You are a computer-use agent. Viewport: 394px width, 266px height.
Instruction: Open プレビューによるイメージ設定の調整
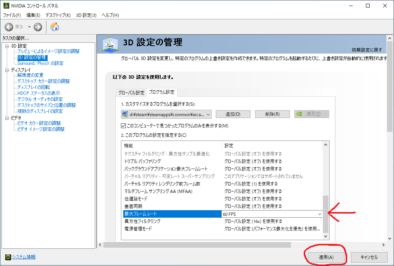pos(48,51)
